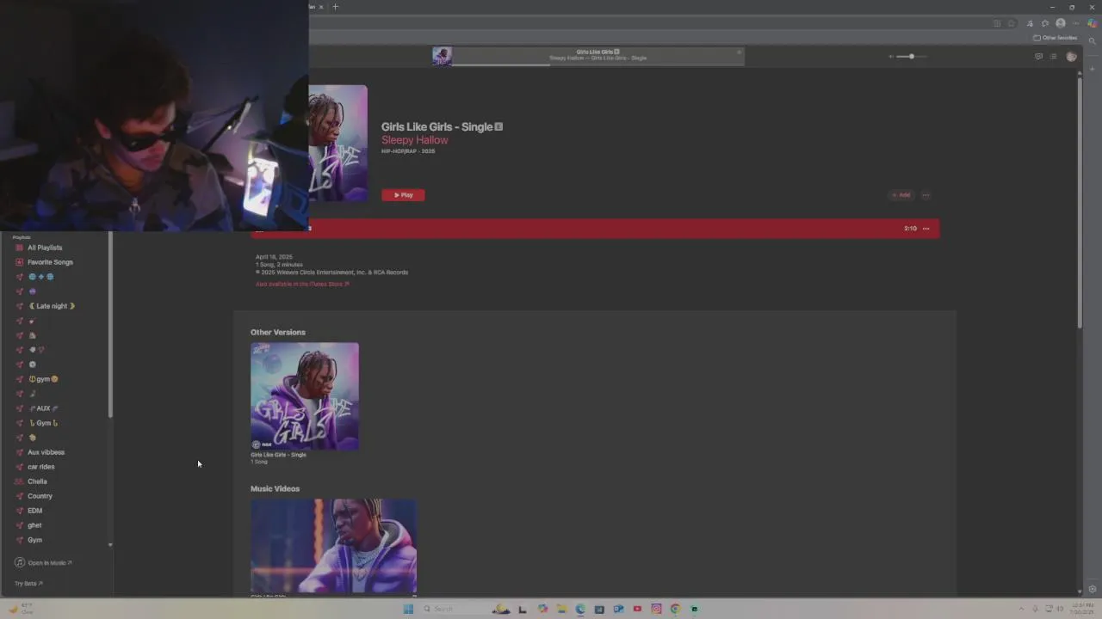Open the Windows Start menu
Viewport: 1102px width, 619px height.
408,609
